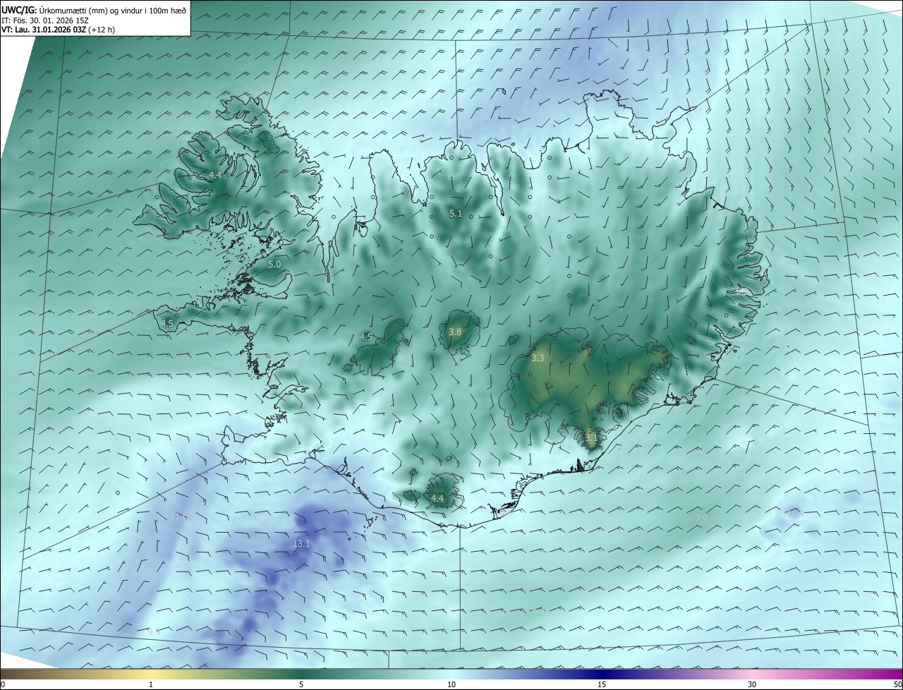
Task: Pick the 3.3 value on Vatnajökull glacier
Action: pyautogui.click(x=538, y=358)
